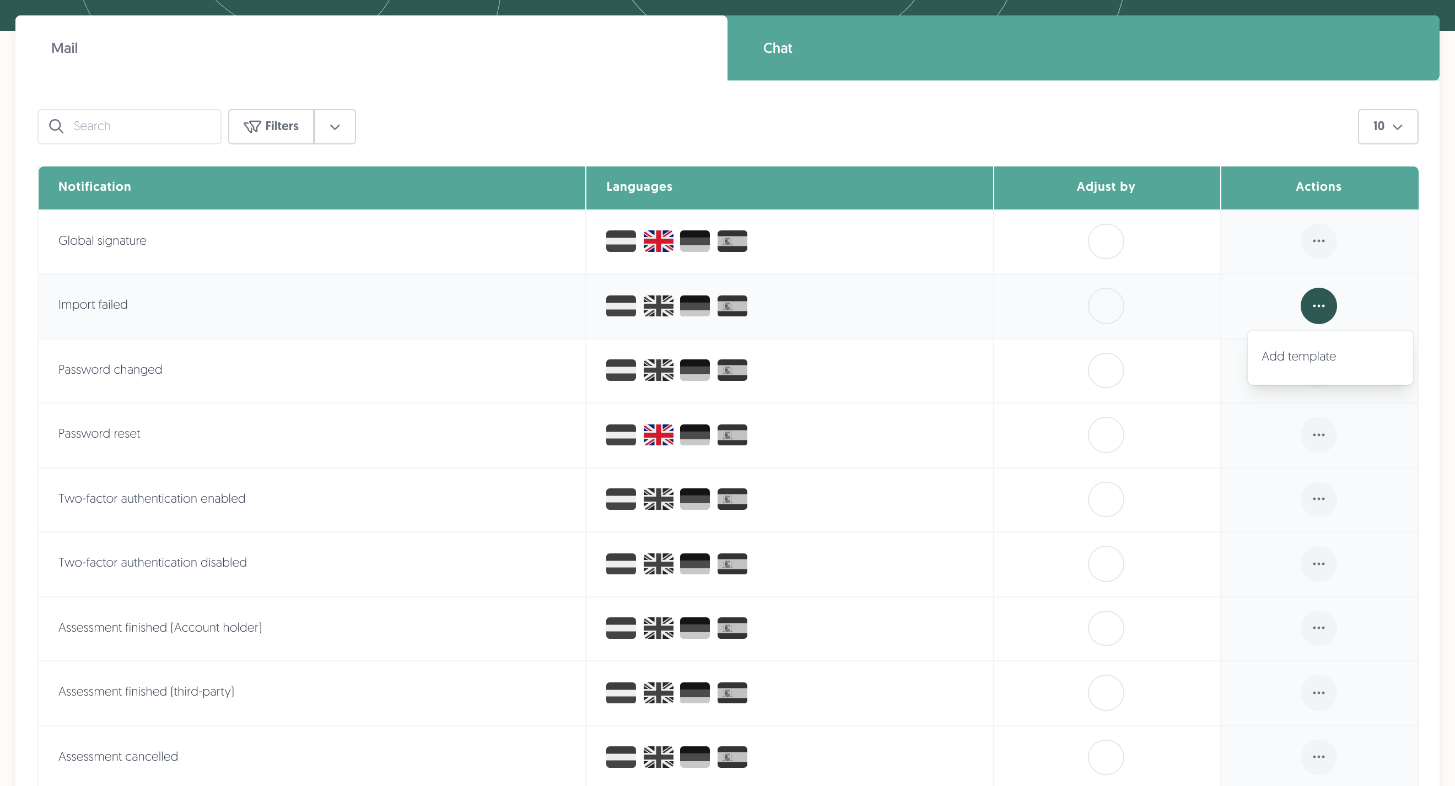Click the UK flag in Import failed row
This screenshot has width=1455, height=786.
tap(658, 306)
